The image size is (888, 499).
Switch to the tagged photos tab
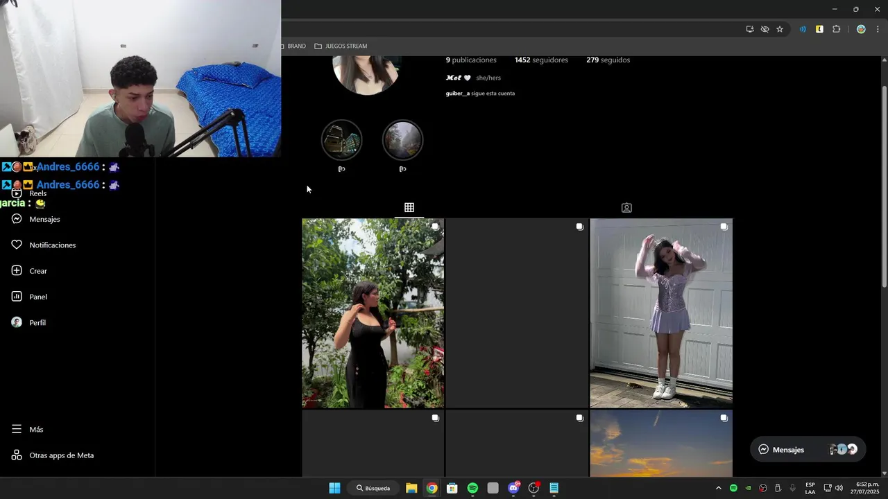626,207
